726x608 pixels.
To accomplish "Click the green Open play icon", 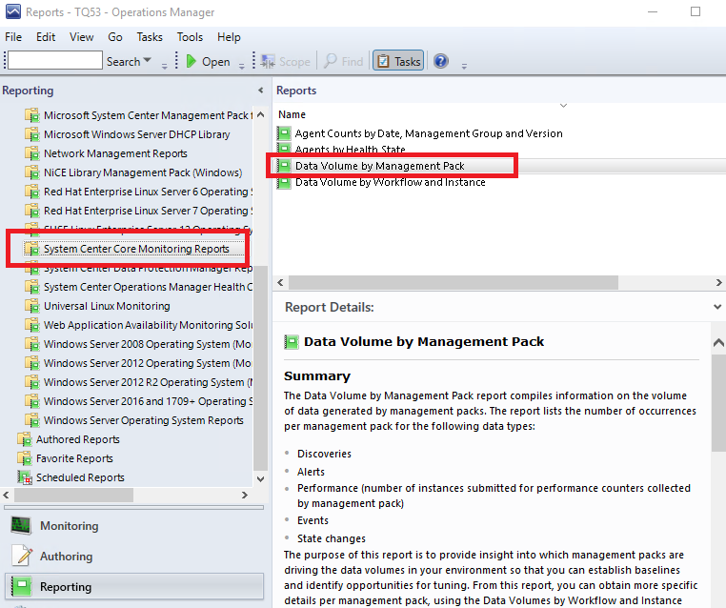I will (191, 61).
